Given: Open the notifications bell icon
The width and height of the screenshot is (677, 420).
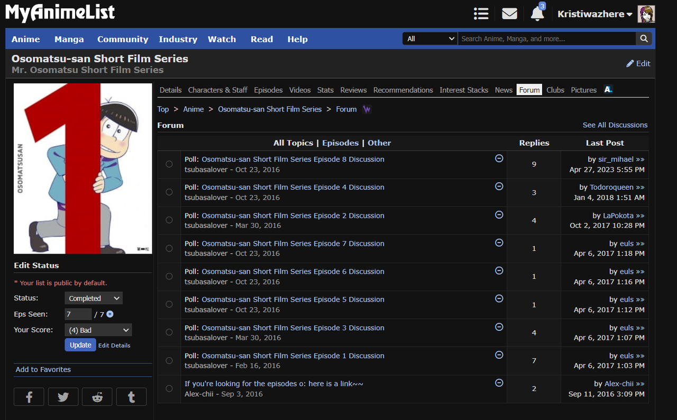Looking at the screenshot, I should pyautogui.click(x=537, y=14).
